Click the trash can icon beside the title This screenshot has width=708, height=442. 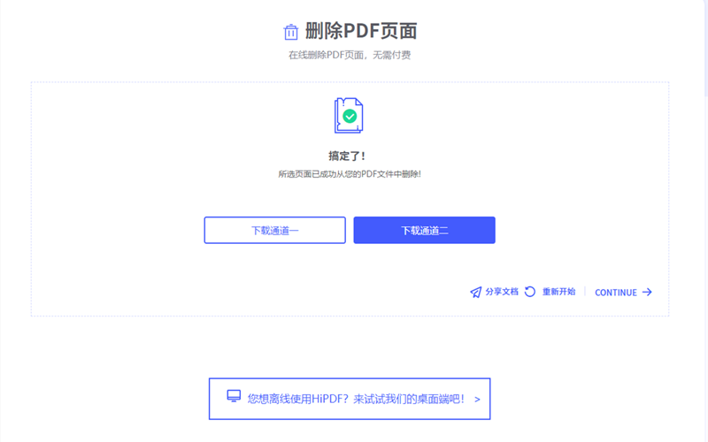point(290,33)
